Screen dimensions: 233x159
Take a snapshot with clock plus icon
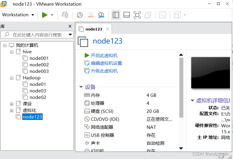coord(80,15)
